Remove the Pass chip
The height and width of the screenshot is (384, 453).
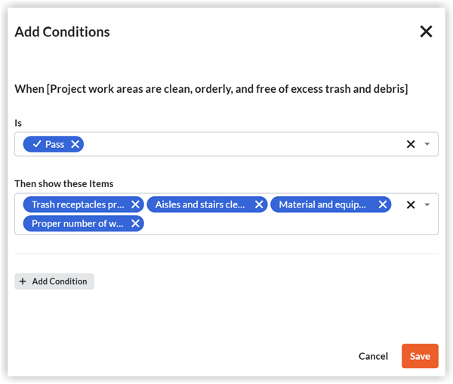coord(75,144)
